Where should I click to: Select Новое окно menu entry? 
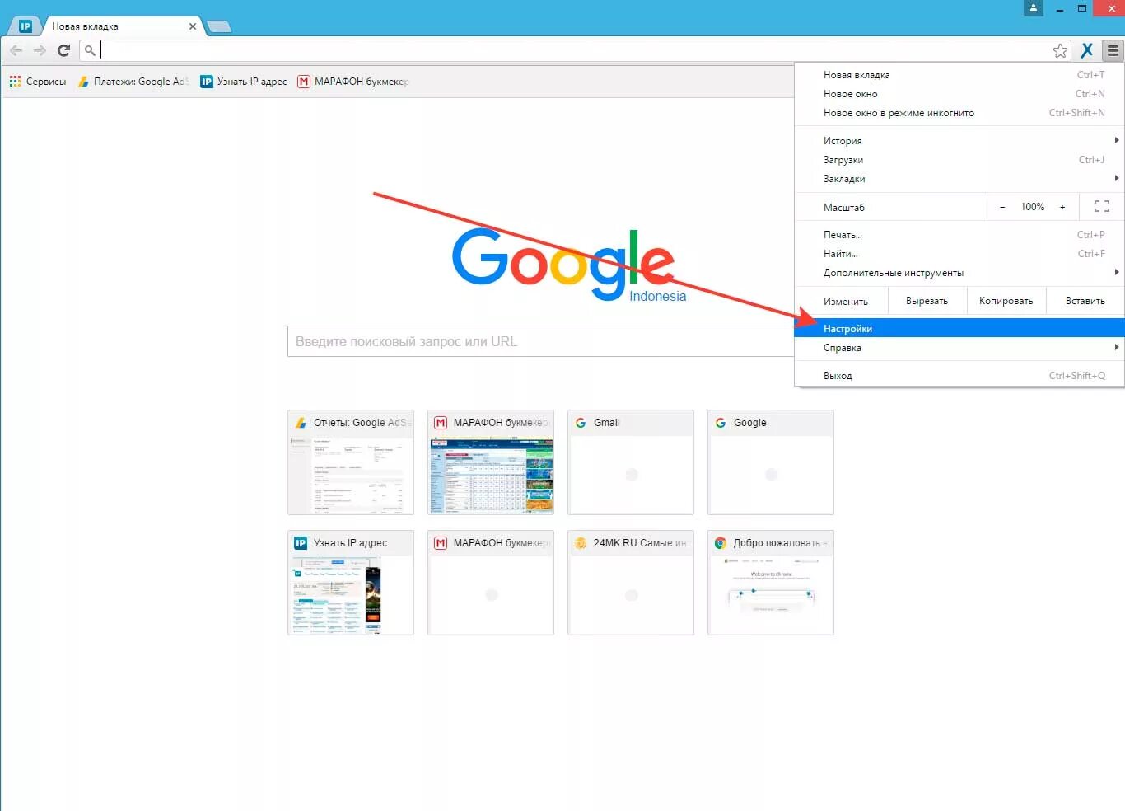959,94
